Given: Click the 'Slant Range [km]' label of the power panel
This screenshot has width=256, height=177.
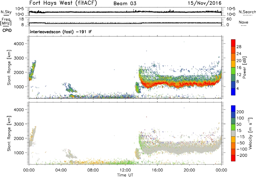Looking at the screenshot, I should 9,67.
